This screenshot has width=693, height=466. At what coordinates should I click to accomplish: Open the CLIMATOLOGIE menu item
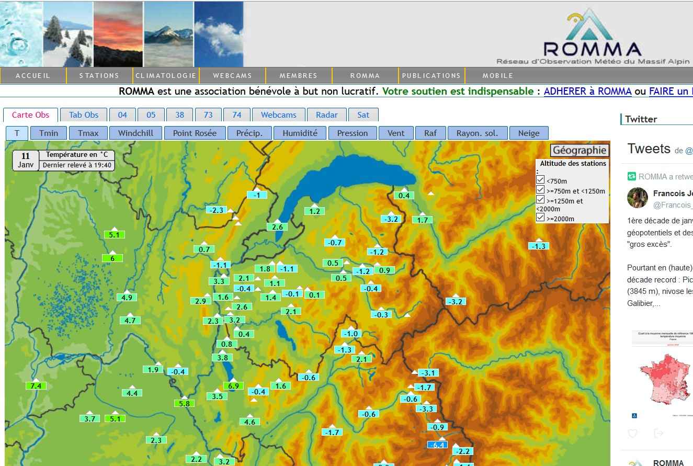(166, 75)
